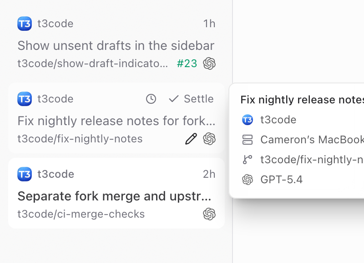Screen dimensions: 364x263
Task: Click OpenAI icon on ci-merge-checks thread
Action: [209, 214]
